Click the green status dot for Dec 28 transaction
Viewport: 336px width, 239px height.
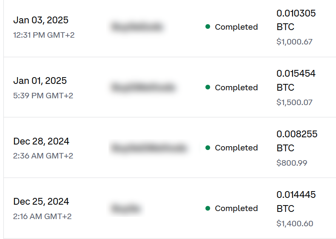click(208, 147)
